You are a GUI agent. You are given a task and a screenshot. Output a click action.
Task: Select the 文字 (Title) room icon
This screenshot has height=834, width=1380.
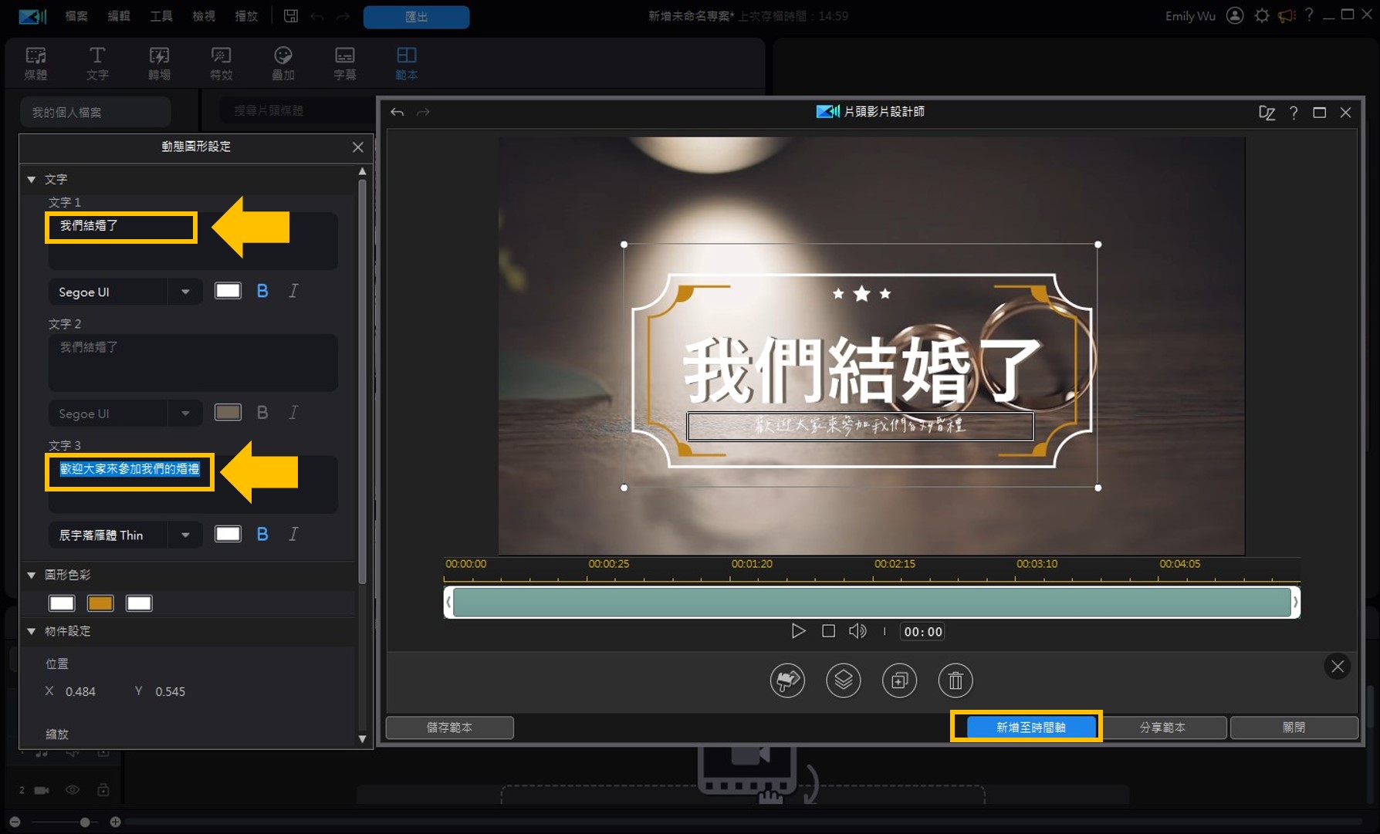tap(97, 62)
